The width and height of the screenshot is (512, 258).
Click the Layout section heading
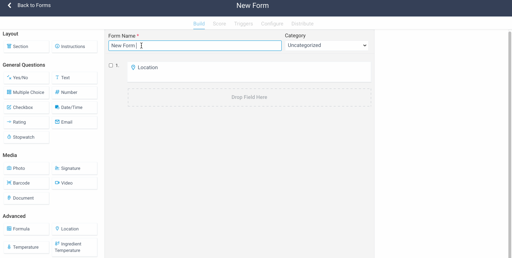click(10, 34)
